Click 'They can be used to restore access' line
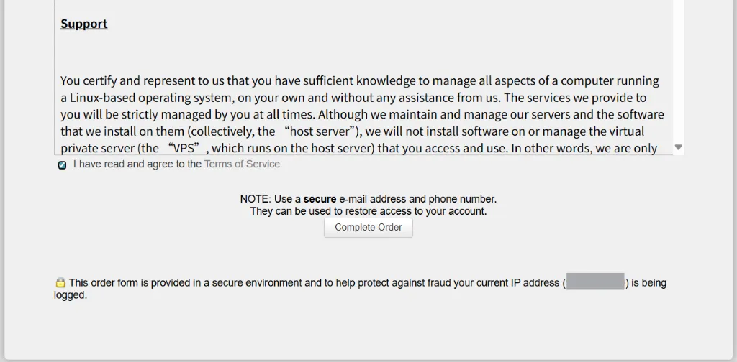 328,211
